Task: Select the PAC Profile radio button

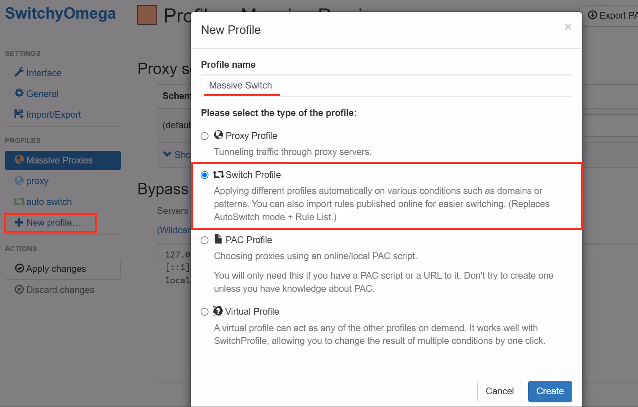Action: (204, 240)
